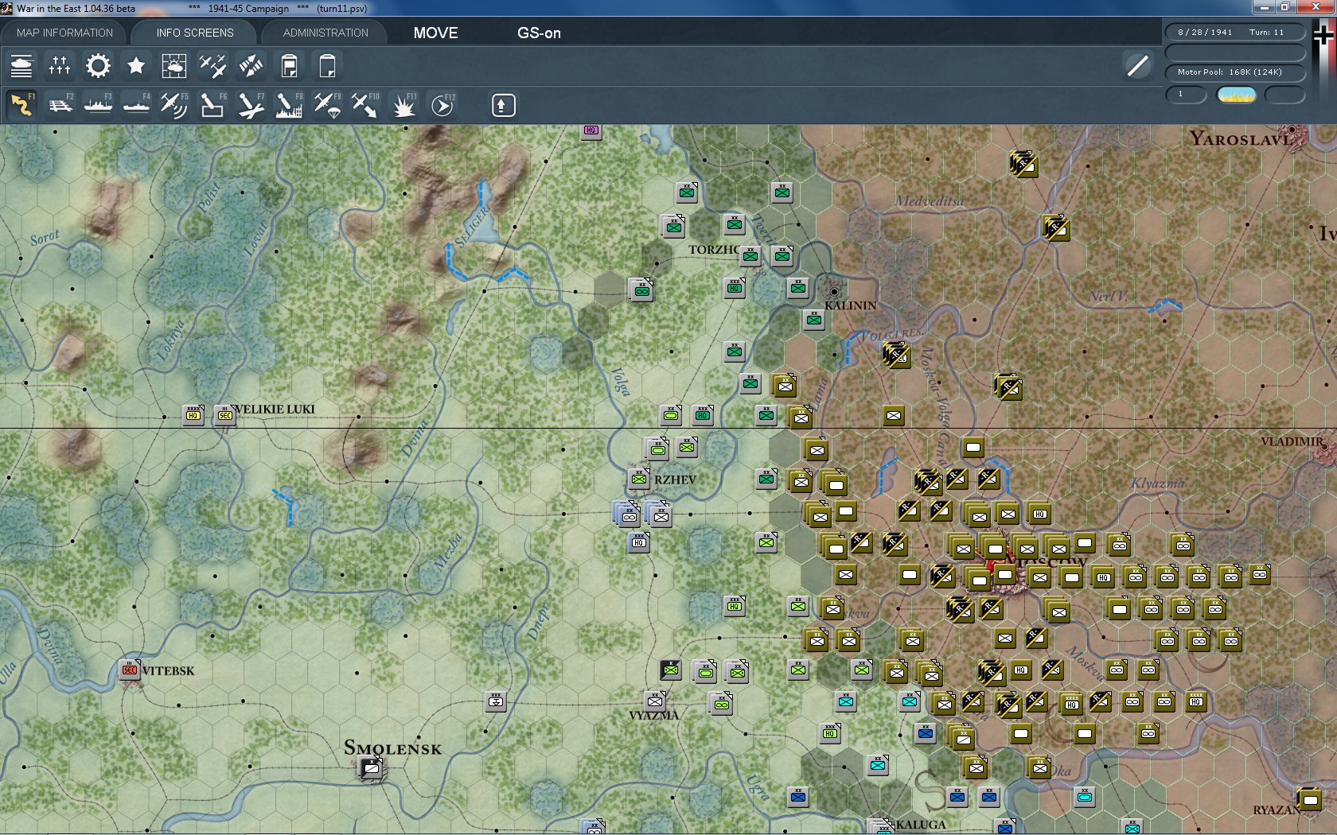Open the weather map icon
This screenshot has height=835, width=1337.
[174, 66]
